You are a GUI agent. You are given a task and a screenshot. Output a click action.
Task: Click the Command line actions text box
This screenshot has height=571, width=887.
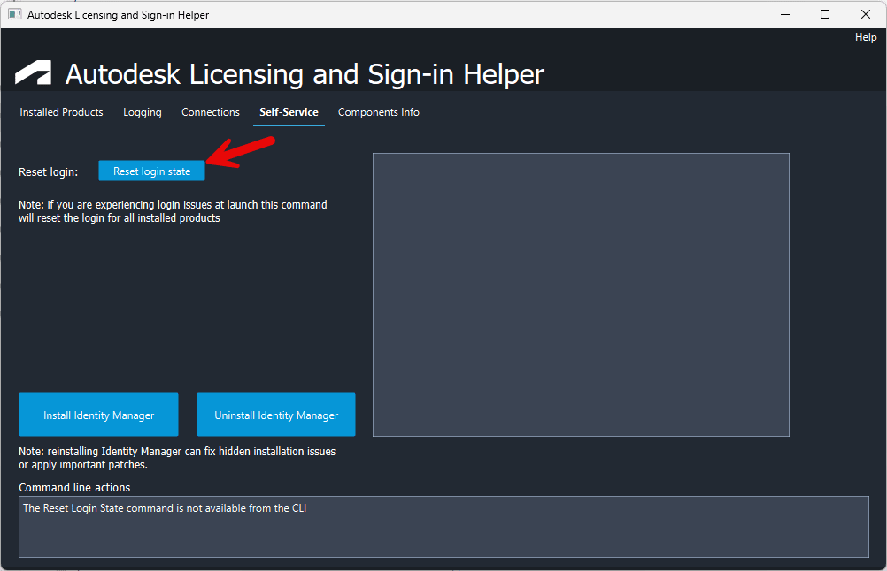point(443,527)
